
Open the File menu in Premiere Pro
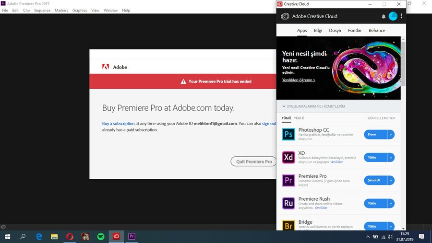click(5, 11)
